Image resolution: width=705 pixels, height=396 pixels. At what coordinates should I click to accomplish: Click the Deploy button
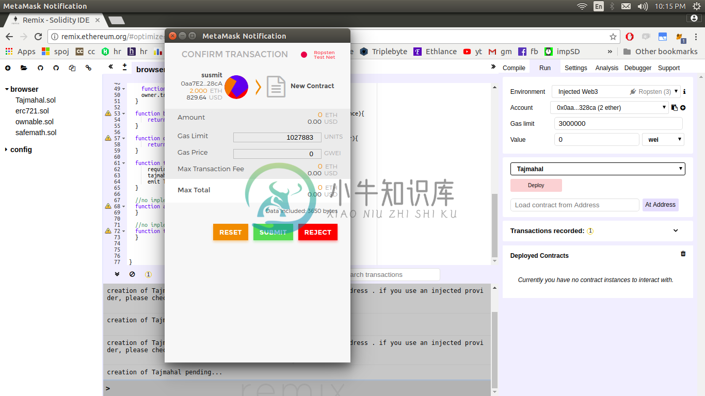536,185
